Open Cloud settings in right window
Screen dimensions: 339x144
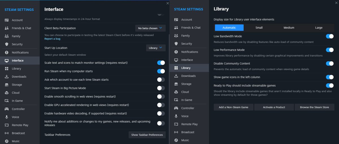click(x=189, y=92)
